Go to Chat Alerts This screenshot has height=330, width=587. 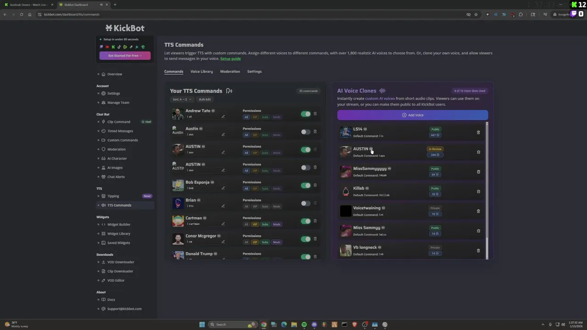116,177
